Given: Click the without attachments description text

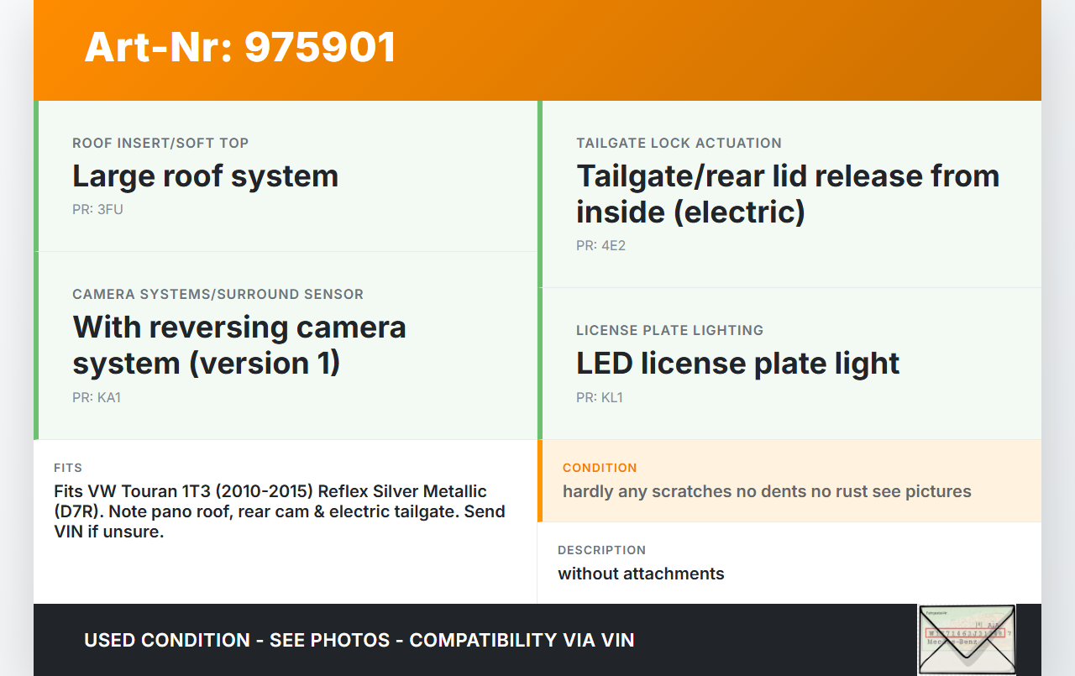Looking at the screenshot, I should [x=641, y=574].
